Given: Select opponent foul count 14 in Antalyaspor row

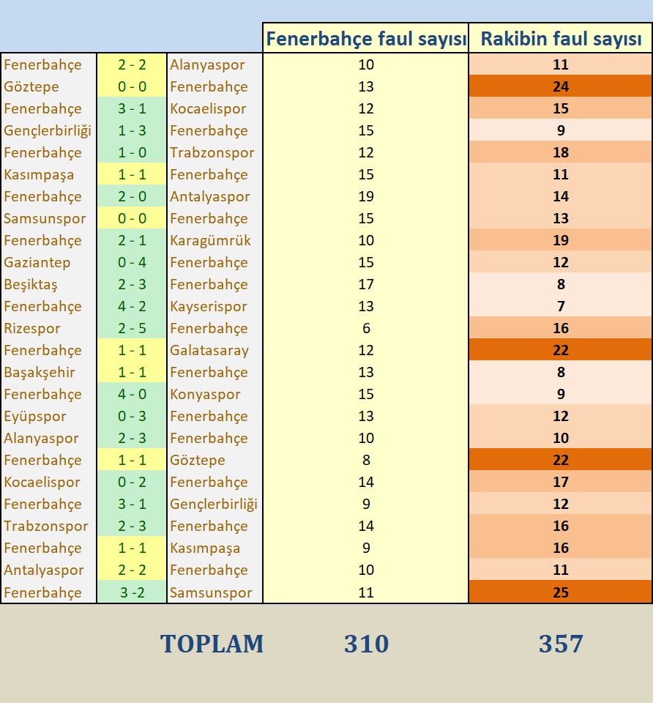Looking at the screenshot, I should point(561,196).
